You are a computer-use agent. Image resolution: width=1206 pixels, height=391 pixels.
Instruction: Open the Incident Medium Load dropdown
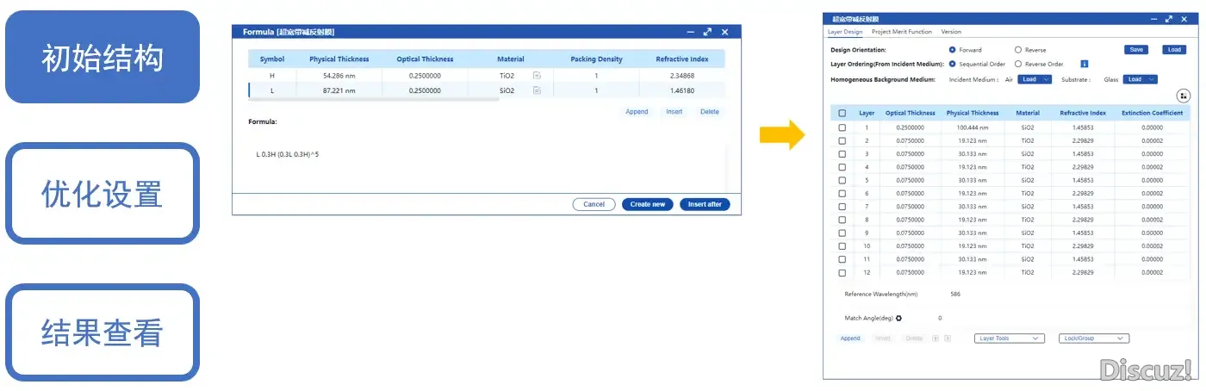pyautogui.click(x=1035, y=79)
